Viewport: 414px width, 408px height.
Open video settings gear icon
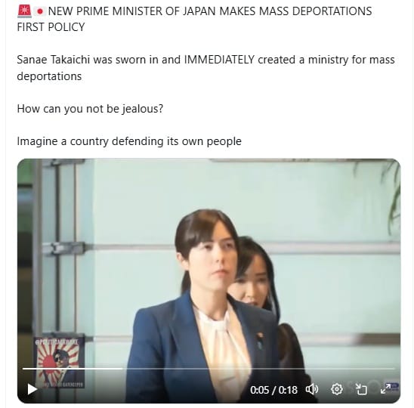pyautogui.click(x=337, y=389)
